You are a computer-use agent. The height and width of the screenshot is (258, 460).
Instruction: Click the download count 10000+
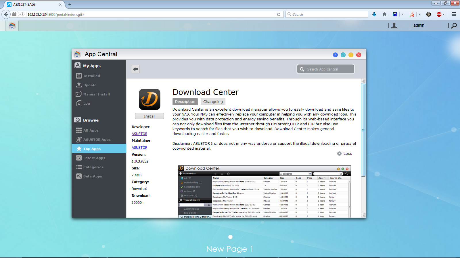138,203
